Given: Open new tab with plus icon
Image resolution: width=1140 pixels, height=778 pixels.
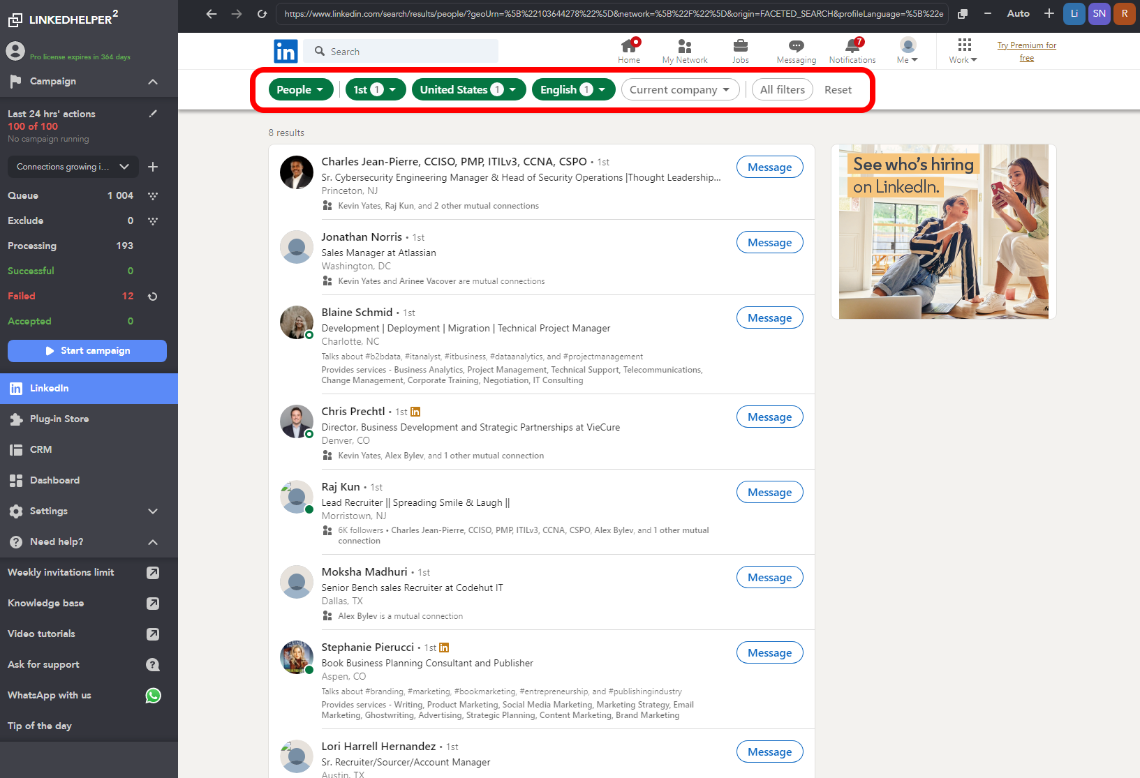Looking at the screenshot, I should (x=1049, y=13).
